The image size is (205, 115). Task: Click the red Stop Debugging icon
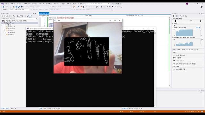81,7
